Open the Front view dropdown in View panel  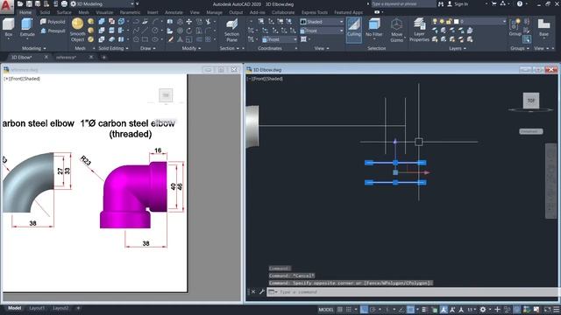322,31
